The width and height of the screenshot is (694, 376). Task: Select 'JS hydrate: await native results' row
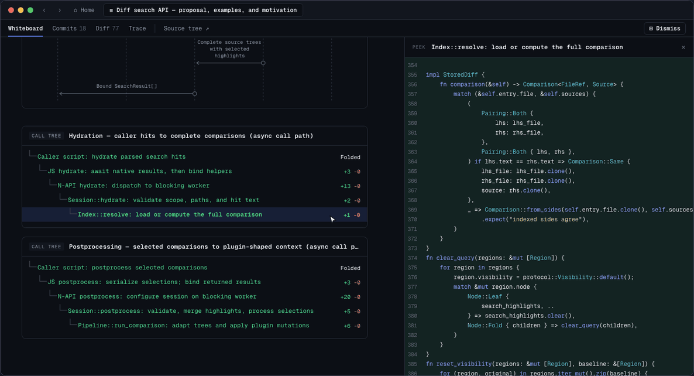pyautogui.click(x=195, y=172)
